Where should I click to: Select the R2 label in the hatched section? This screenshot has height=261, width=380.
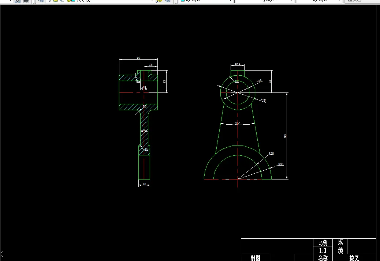click(139, 81)
